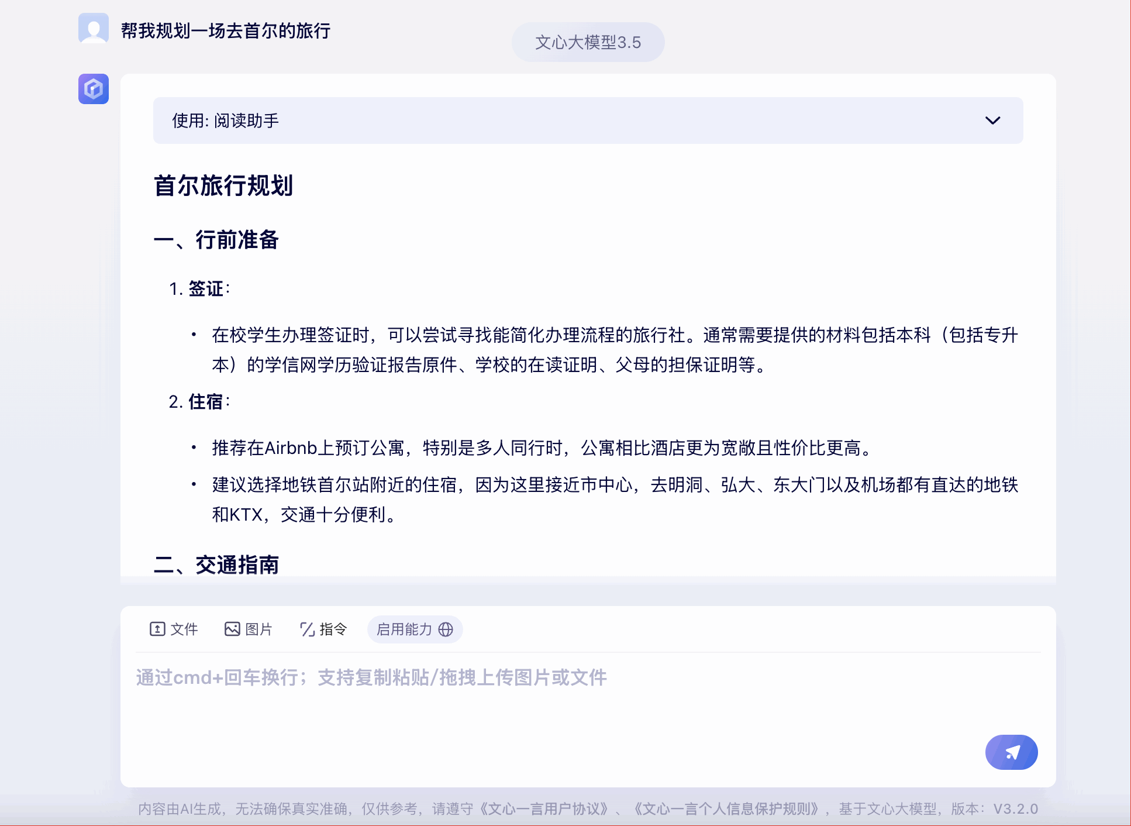Viewport: 1131px width, 826px height.
Task: Click the globe icon in 启用能力
Action: pyautogui.click(x=446, y=629)
